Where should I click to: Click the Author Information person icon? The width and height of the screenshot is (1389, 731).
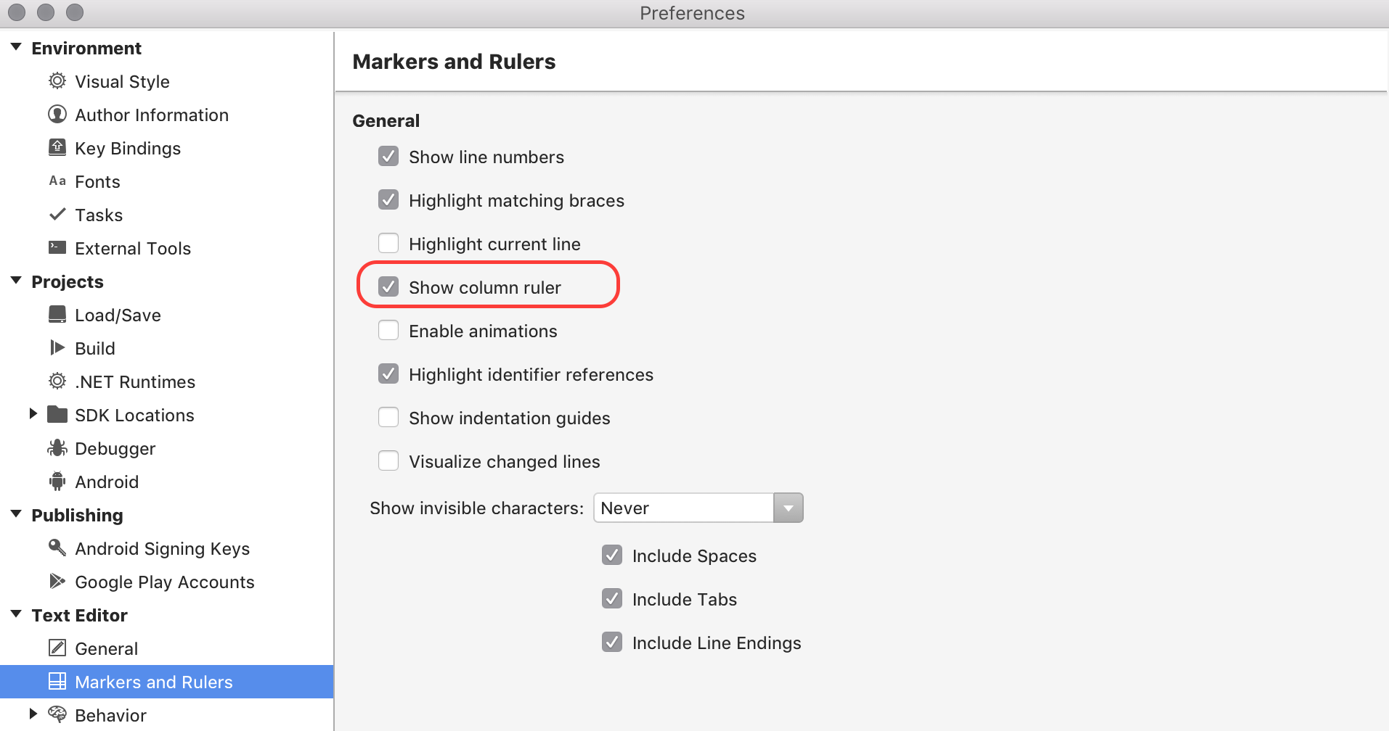tap(57, 115)
